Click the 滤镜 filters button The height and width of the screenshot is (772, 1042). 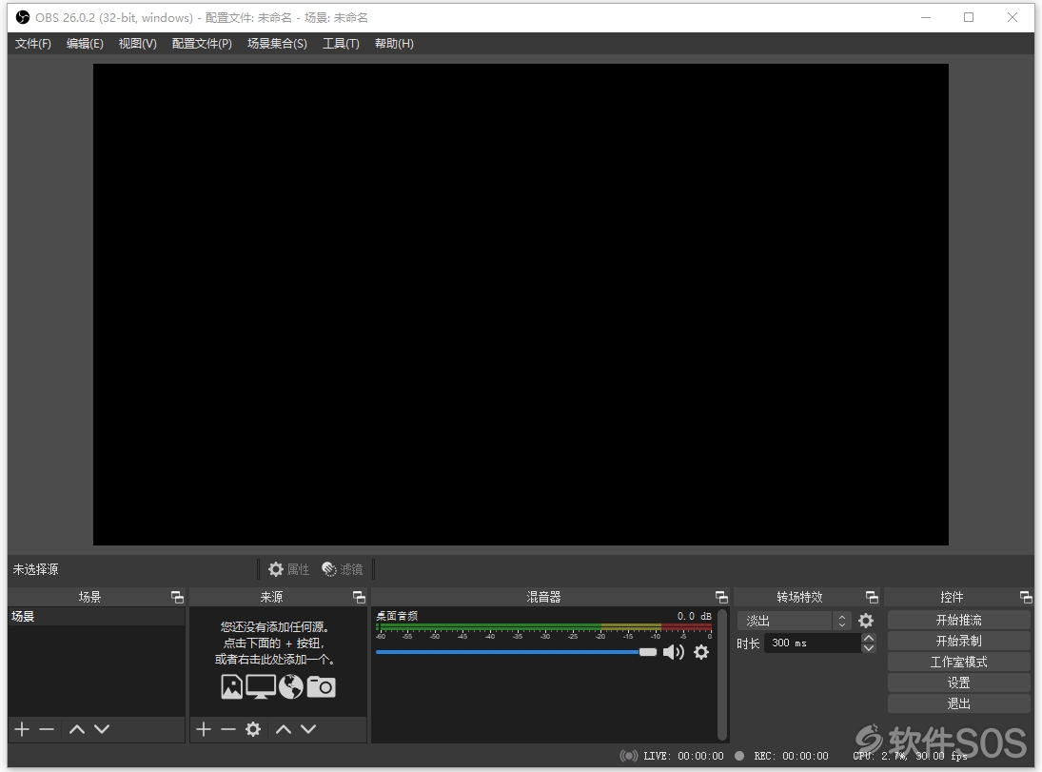coord(343,569)
